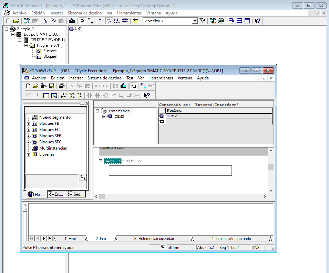Open the 'sin filtro' filter dropdown
329x273 pixels.
tap(195, 21)
